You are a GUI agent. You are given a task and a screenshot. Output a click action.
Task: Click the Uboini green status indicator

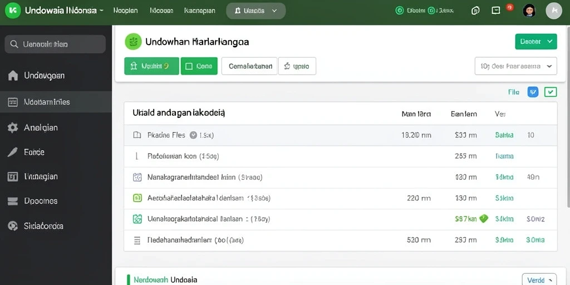(x=400, y=11)
